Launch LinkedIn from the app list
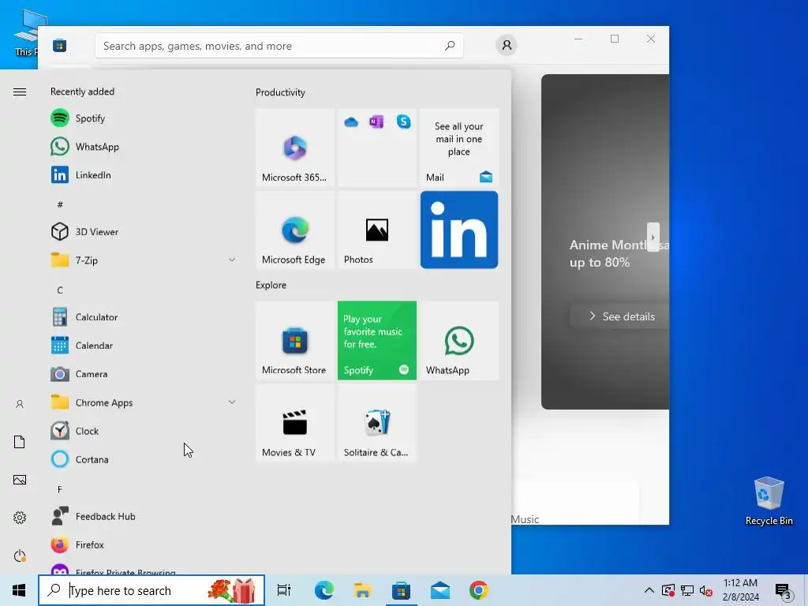The image size is (808, 606). point(144,174)
